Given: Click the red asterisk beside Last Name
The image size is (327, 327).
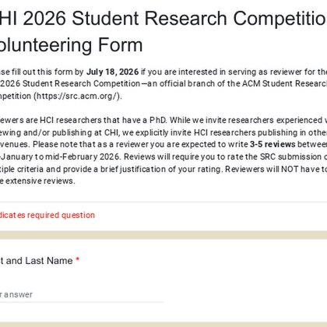Looking at the screenshot, I should (x=77, y=260).
